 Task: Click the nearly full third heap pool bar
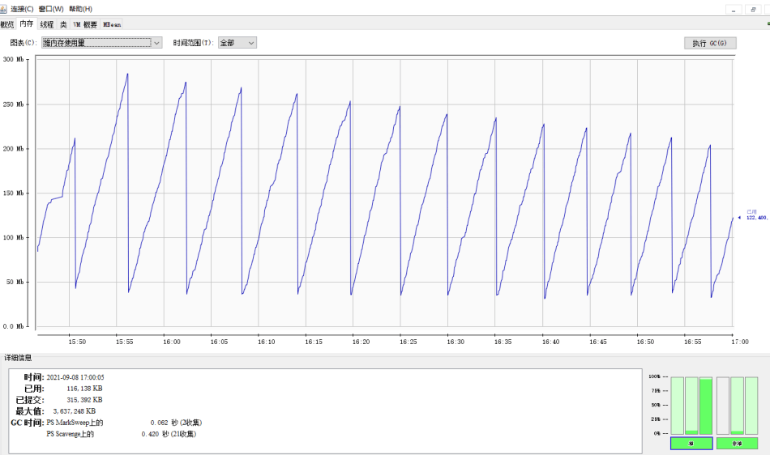(706, 406)
